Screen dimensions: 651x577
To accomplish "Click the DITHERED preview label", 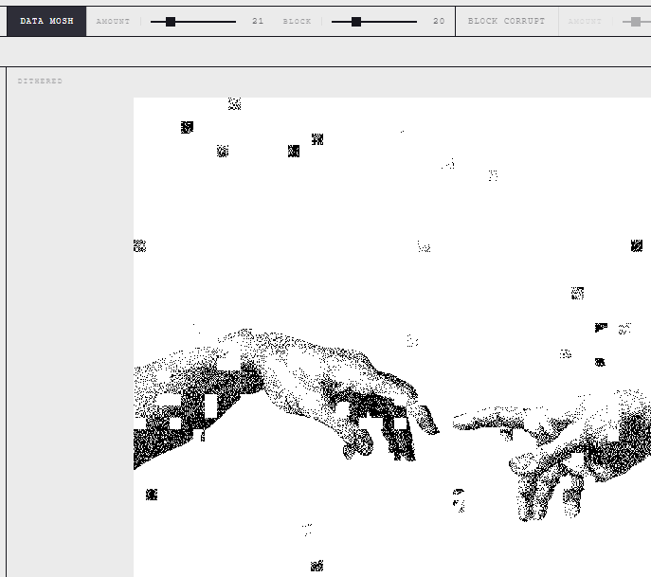I will pos(40,81).
